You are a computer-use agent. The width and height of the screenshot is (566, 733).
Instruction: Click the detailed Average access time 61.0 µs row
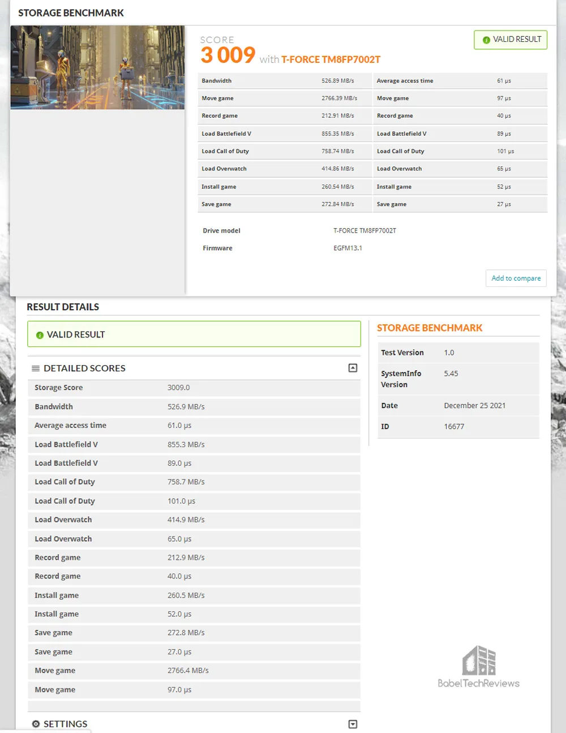(194, 426)
